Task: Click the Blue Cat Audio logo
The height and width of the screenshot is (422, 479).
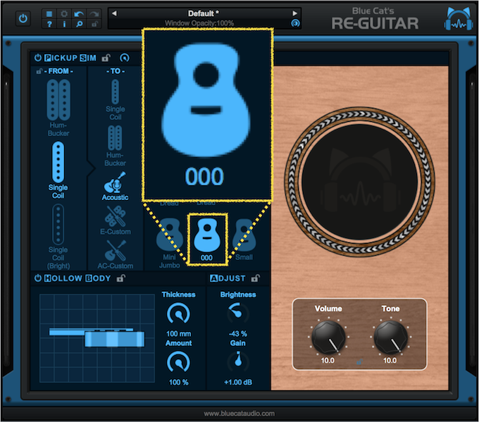Action: click(x=459, y=19)
